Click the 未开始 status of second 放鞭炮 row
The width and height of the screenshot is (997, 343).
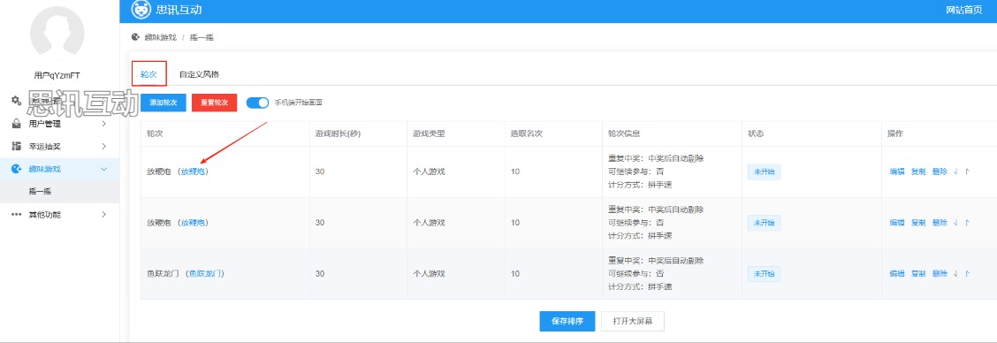coord(765,223)
